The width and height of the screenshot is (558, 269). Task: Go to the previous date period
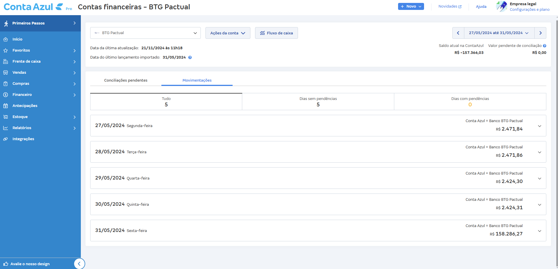(x=458, y=33)
